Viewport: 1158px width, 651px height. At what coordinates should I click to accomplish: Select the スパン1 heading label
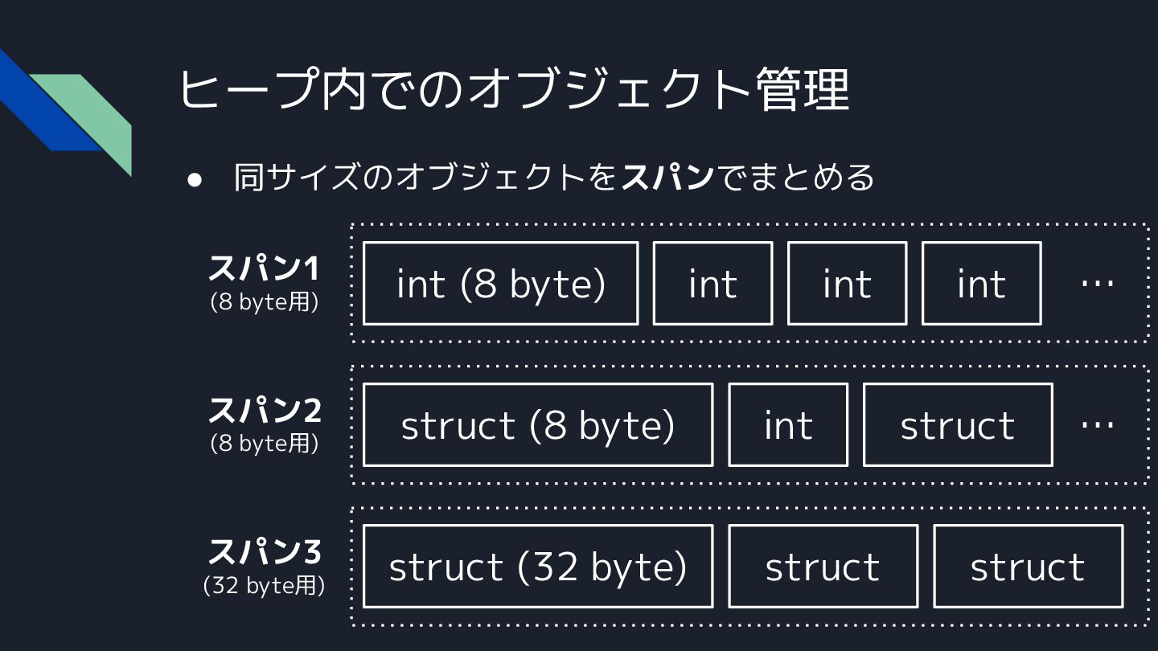click(264, 268)
